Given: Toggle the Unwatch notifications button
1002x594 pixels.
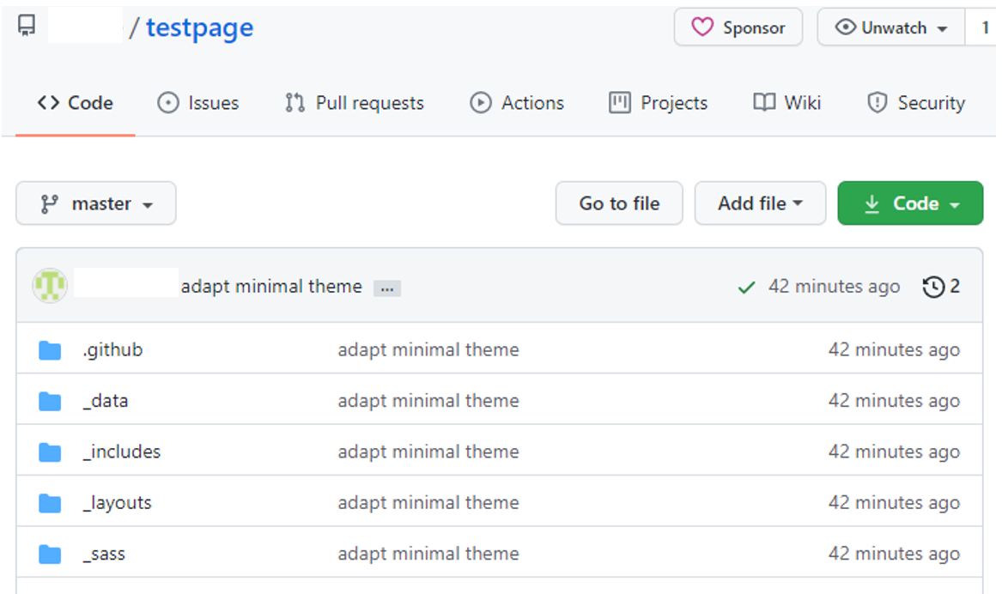Looking at the screenshot, I should pos(891,27).
